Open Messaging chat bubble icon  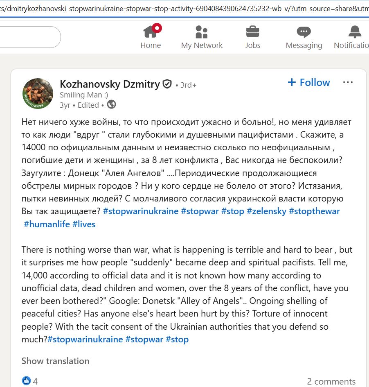click(304, 32)
